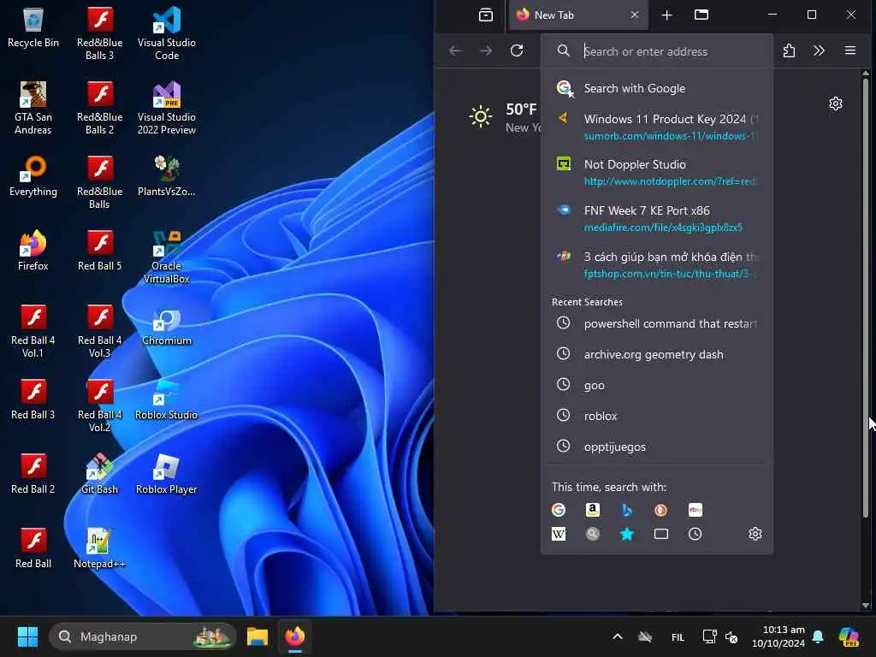
Task: Search Bookmarks using the blue star icon
Action: tap(627, 534)
